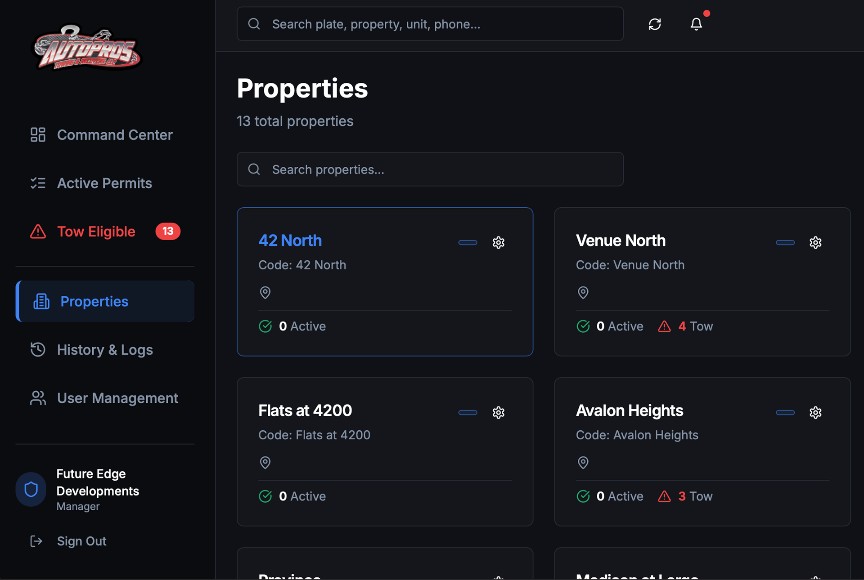Navigate to History & Logs
This screenshot has height=580, width=864.
(x=105, y=350)
